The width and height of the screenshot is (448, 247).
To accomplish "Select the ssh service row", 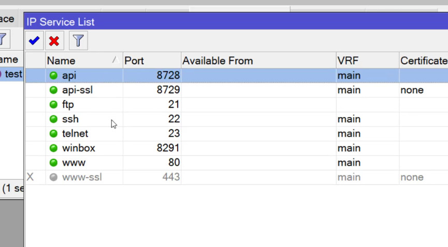I will (237, 119).
